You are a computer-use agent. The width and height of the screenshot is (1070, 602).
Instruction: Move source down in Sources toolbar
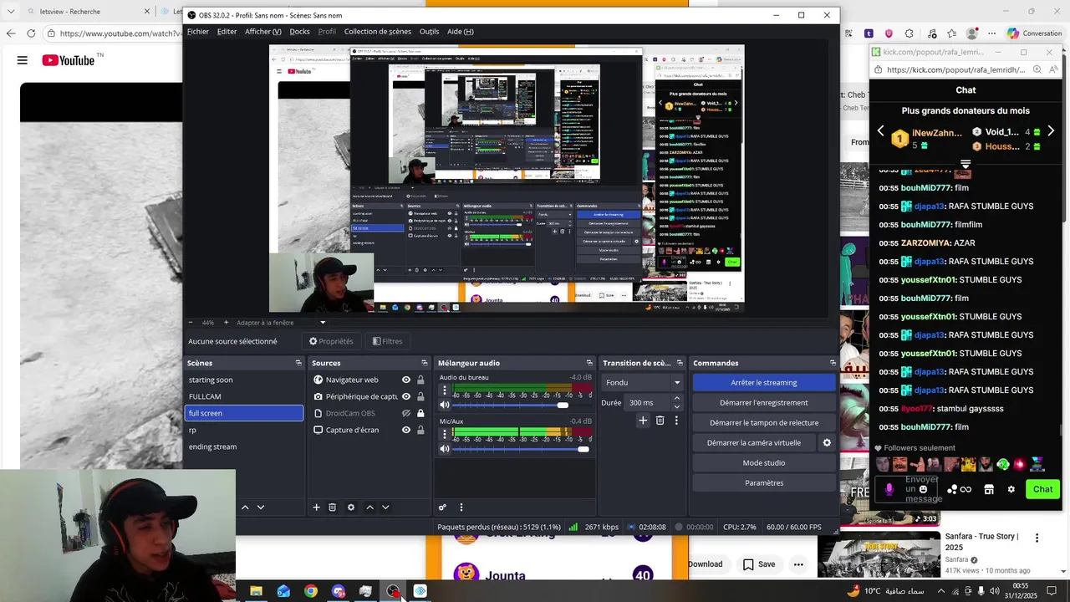(385, 508)
